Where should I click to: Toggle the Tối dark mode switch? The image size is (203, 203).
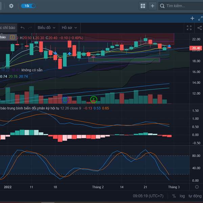pos(28,6)
